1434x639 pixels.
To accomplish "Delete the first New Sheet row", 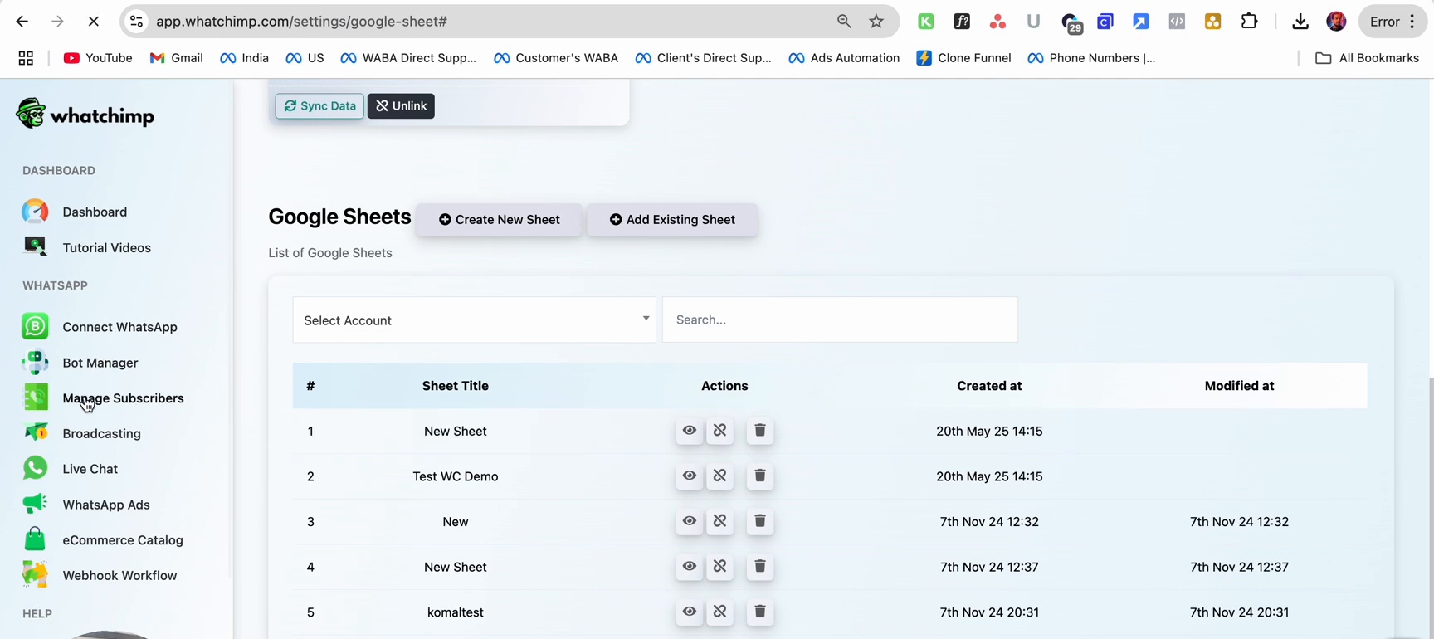I will click(759, 431).
